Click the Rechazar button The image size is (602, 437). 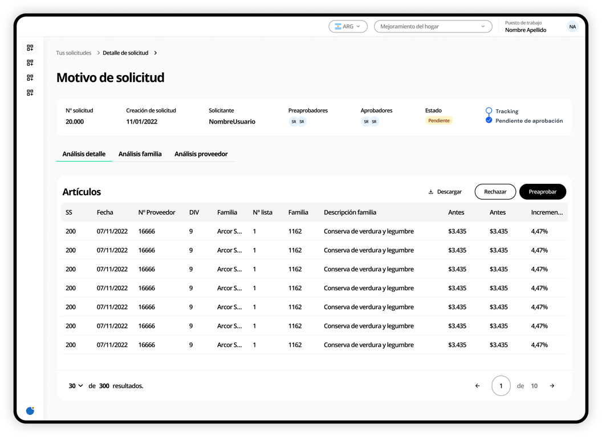click(495, 192)
